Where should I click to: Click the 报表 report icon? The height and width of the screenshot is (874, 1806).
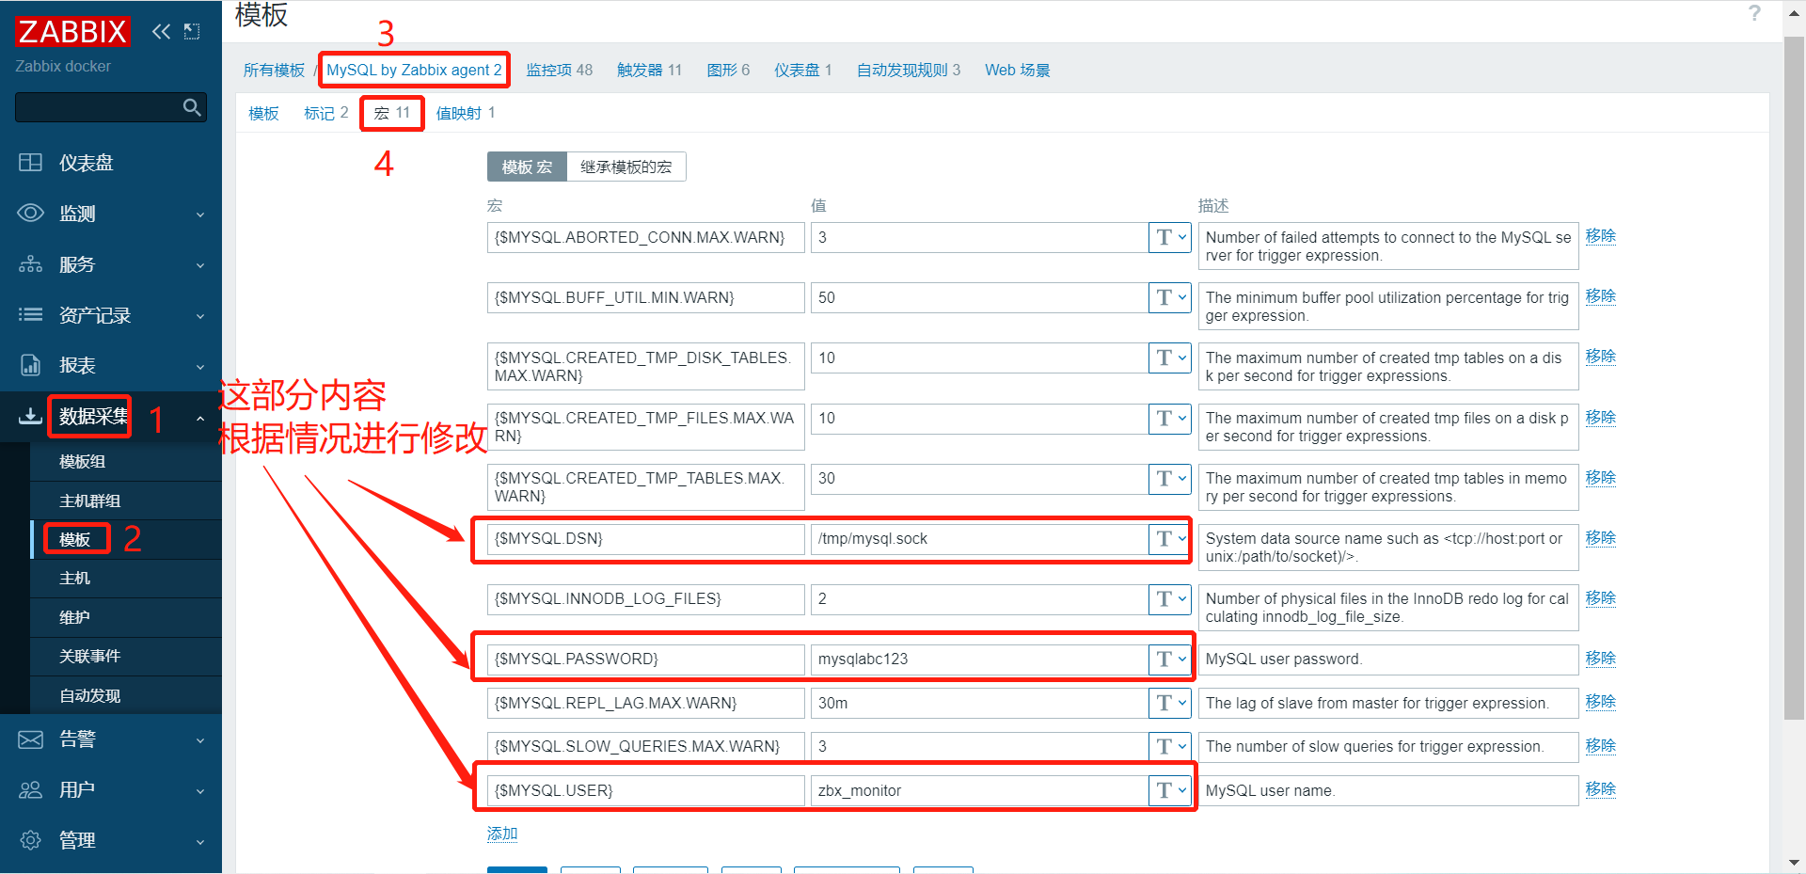pyautogui.click(x=30, y=365)
